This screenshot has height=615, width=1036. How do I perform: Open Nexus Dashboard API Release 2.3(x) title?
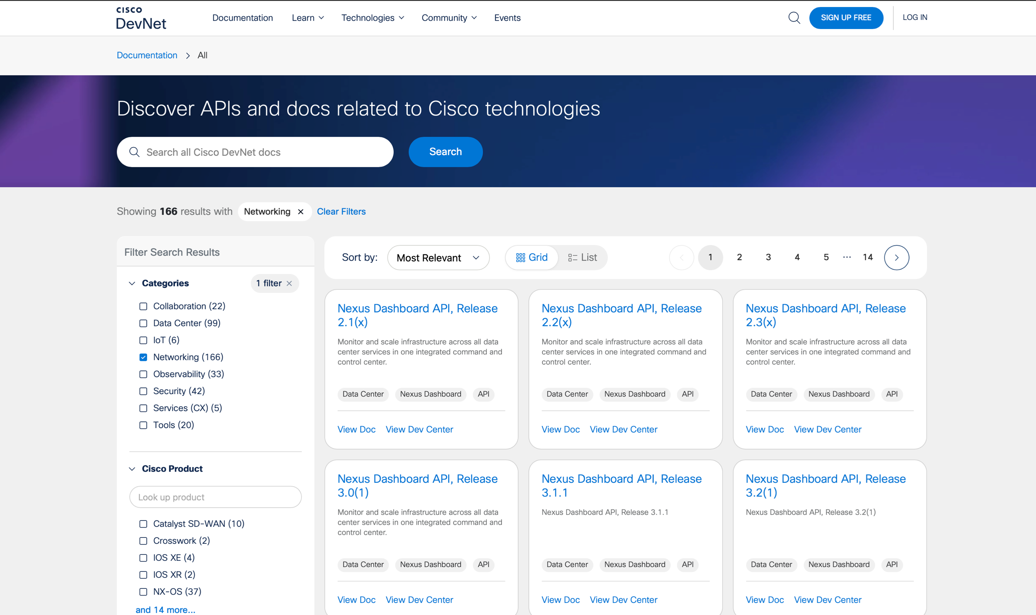click(825, 315)
